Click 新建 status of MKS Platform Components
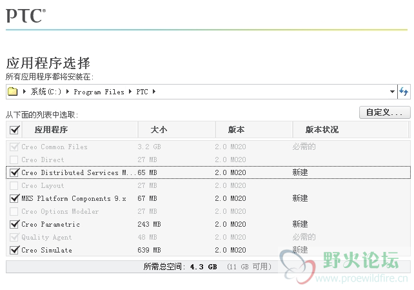Viewport: 414px width, 290px height. (300, 198)
